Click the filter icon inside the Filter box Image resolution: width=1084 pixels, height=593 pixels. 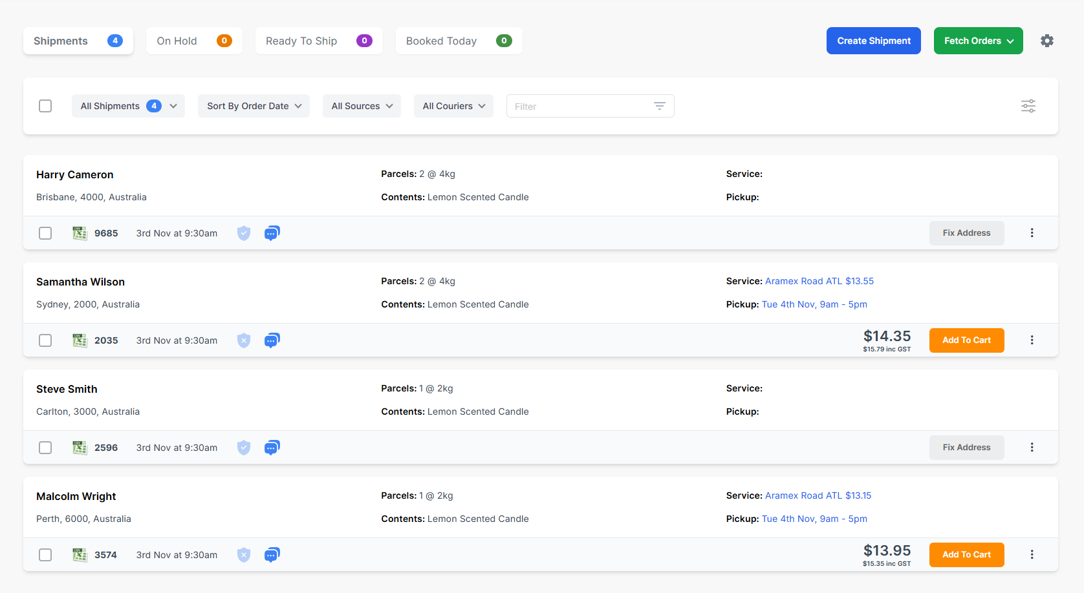click(659, 105)
